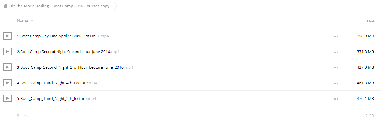Viewport: 381px width, 130px height.
Task: Click video icon for 3rd_Hour_Lecture_June_2016 file
Action: (x=7, y=67)
